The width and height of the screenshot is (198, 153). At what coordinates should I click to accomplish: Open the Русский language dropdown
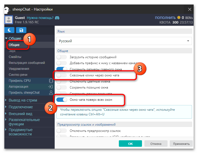point(124,41)
